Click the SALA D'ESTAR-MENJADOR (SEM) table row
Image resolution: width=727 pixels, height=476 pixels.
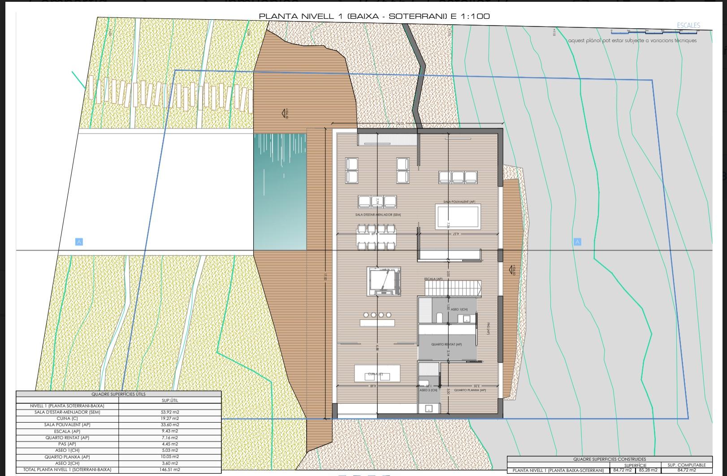(x=67, y=412)
